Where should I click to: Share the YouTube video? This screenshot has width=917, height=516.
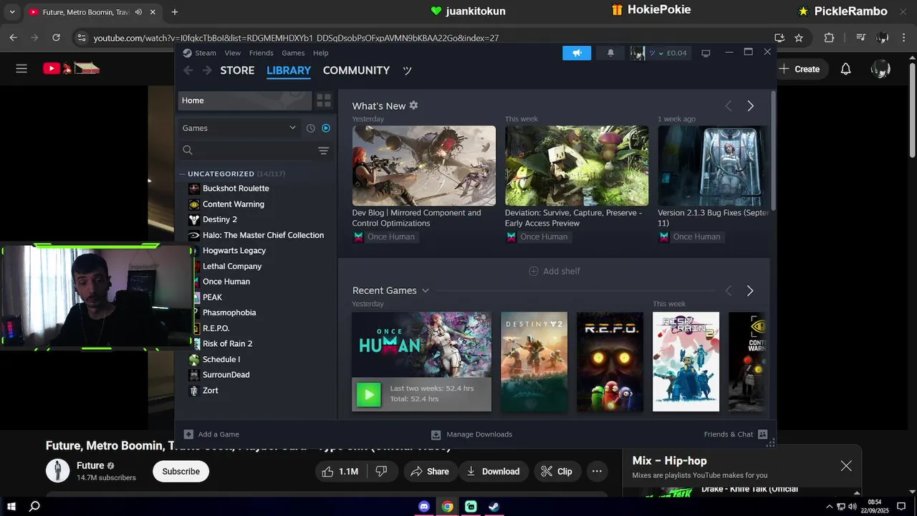[430, 472]
